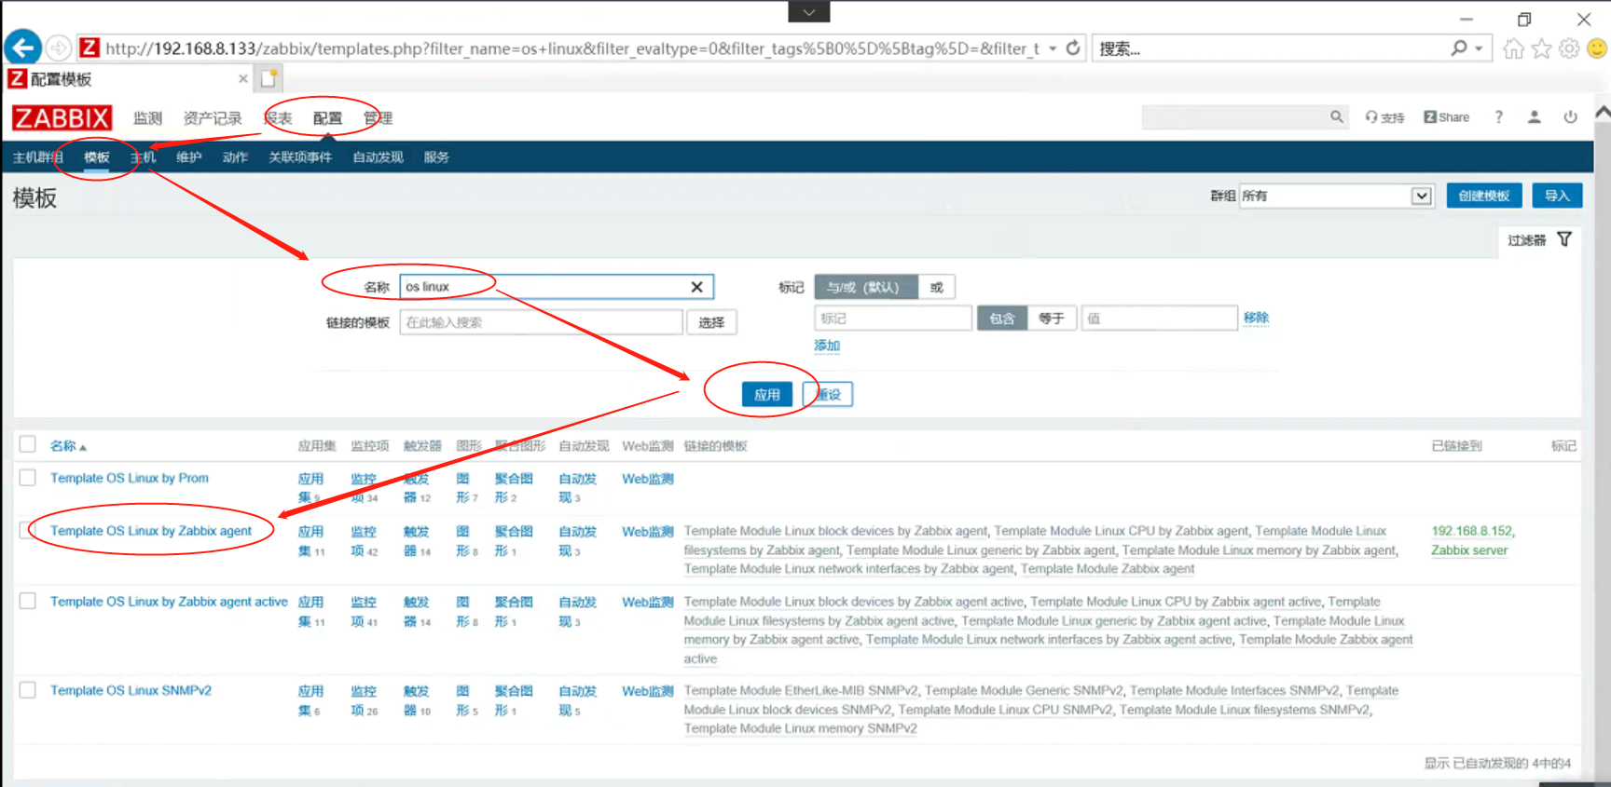Click the tag 值 value input field
Viewport: 1611px width, 787px height.
coord(1159,319)
